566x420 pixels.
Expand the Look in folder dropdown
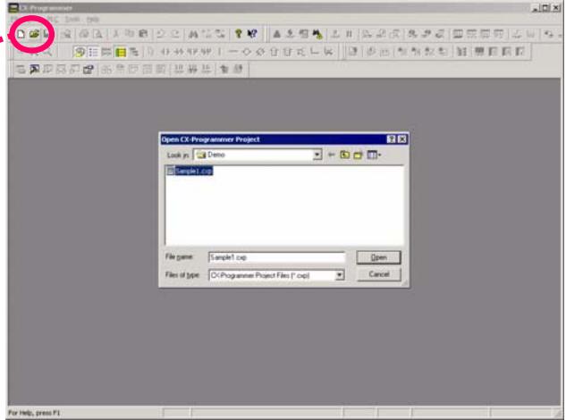tap(317, 155)
